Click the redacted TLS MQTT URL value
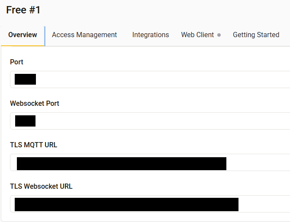This screenshot has width=290, height=222. click(121, 164)
